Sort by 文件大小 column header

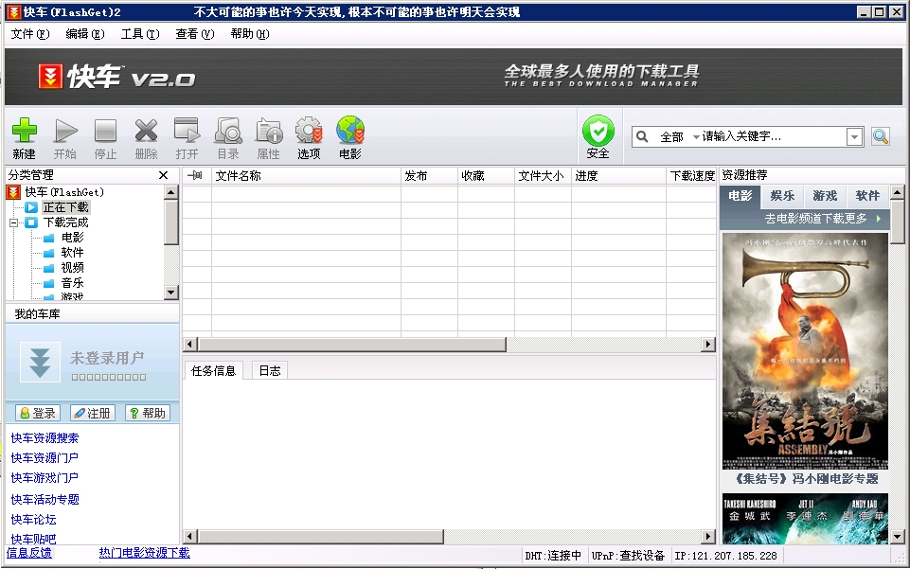pyautogui.click(x=544, y=176)
